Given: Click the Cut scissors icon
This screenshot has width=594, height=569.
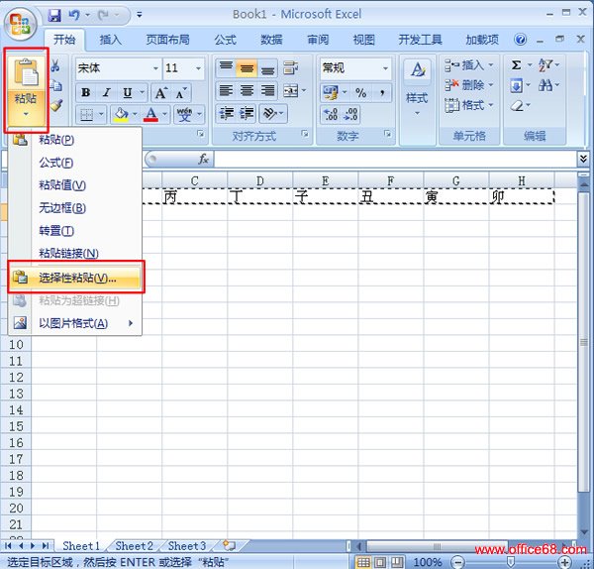Looking at the screenshot, I should point(55,66).
